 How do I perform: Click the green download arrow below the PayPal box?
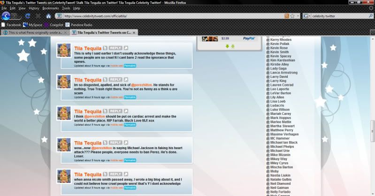pos(227,46)
